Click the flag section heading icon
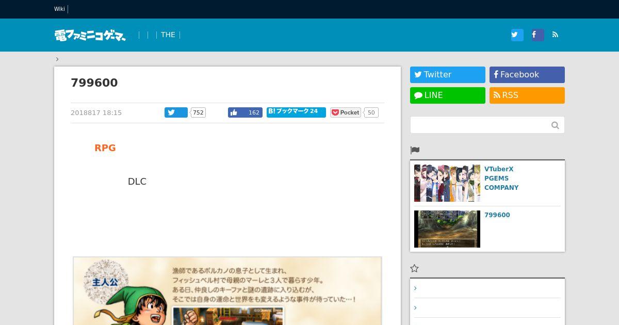The width and height of the screenshot is (619, 325). 415,150
